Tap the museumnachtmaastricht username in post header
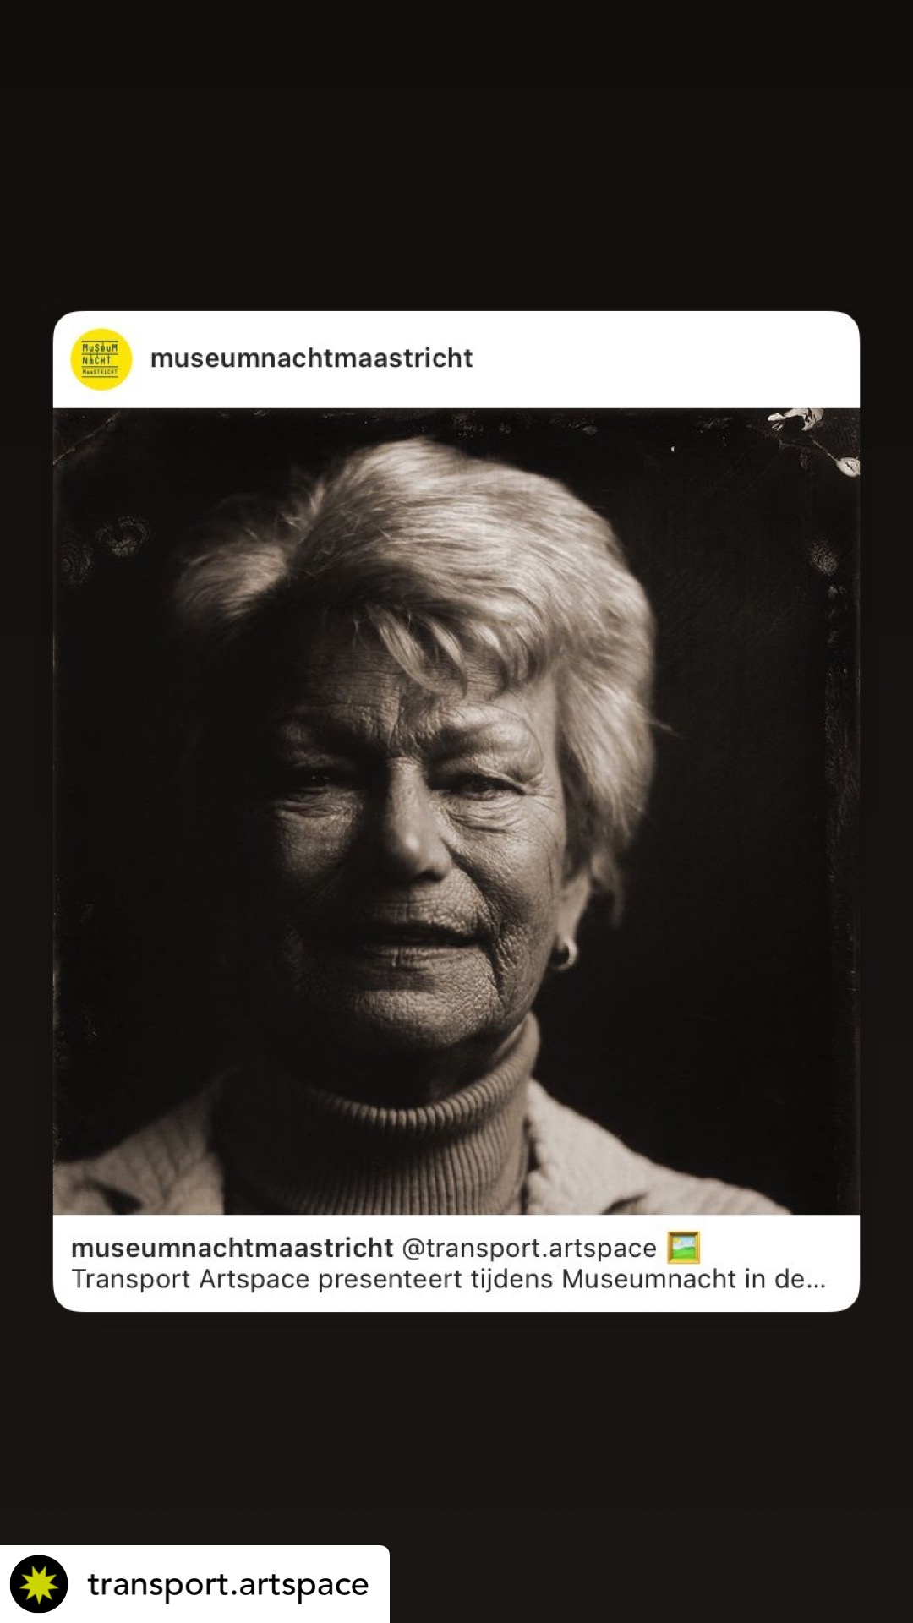Screen dimensions: 913x1623 tap(311, 358)
